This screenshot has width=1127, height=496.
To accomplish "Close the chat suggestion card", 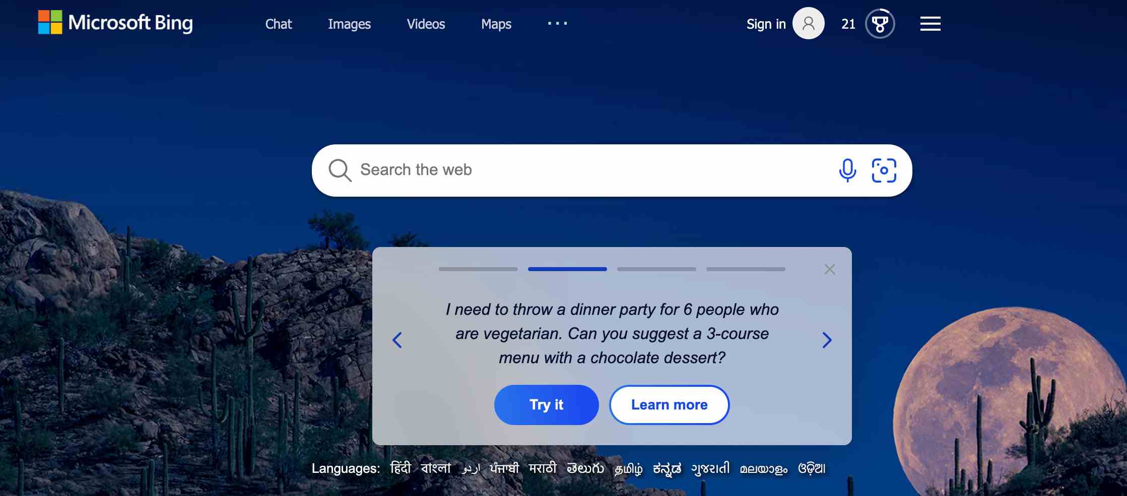I will pyautogui.click(x=830, y=269).
